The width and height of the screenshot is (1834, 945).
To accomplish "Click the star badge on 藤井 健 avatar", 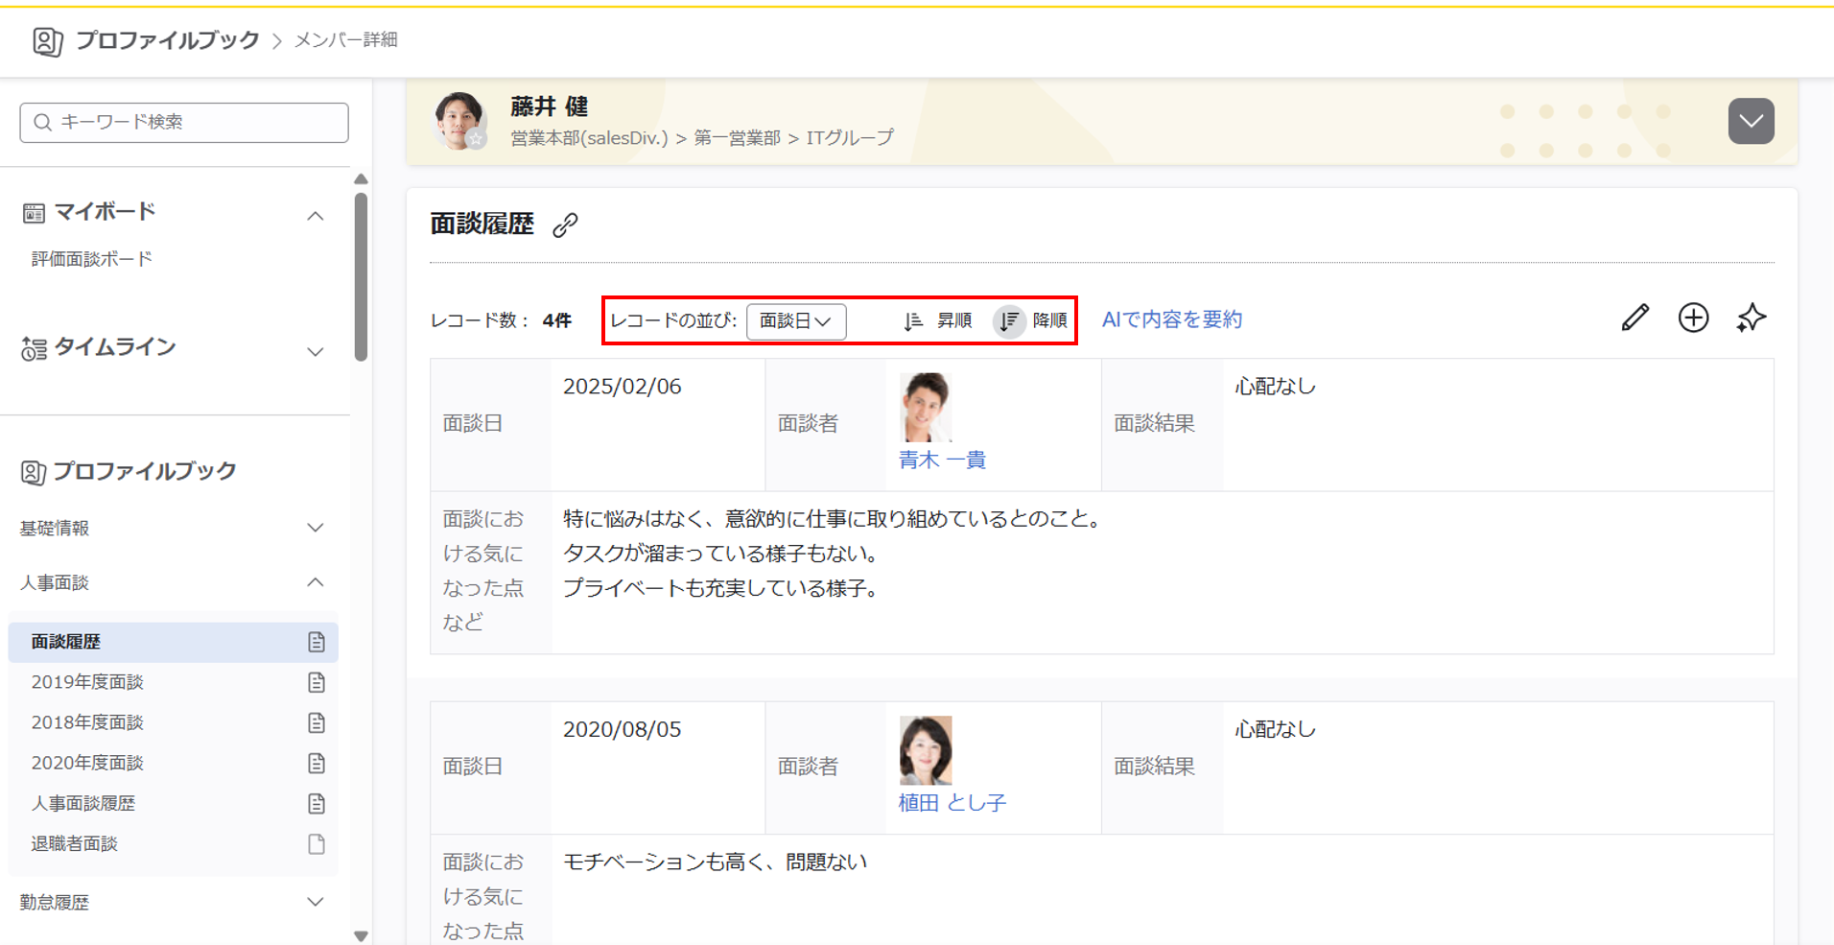I will pos(476,140).
